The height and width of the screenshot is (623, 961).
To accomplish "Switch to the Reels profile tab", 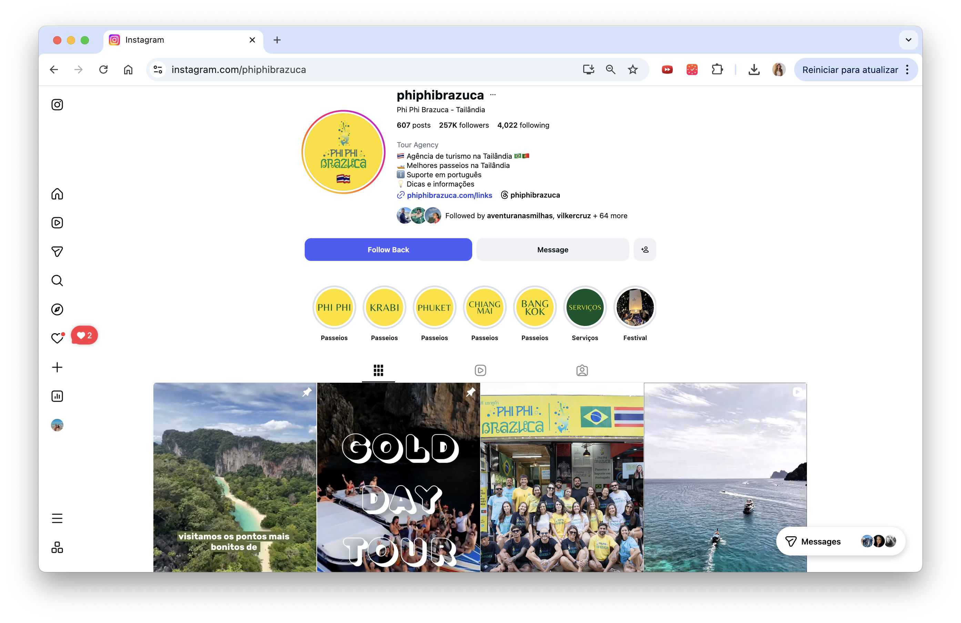I will [x=480, y=370].
